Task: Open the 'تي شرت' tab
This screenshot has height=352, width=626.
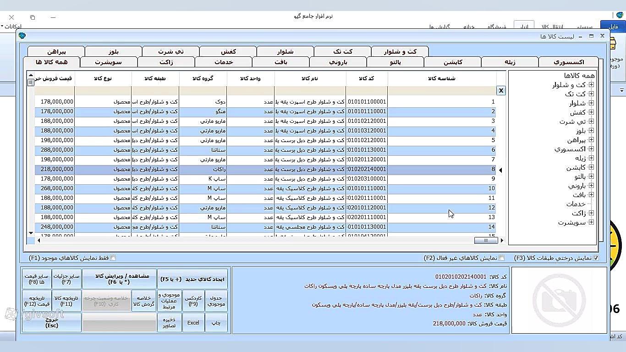Action: tap(170, 51)
